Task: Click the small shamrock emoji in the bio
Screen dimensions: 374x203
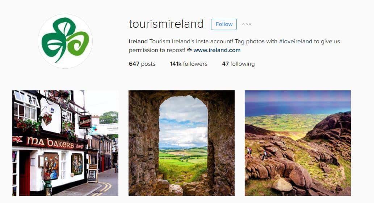Action: (189, 50)
